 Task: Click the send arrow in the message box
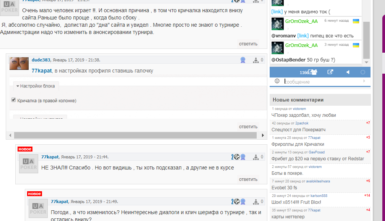tap(364, 81)
